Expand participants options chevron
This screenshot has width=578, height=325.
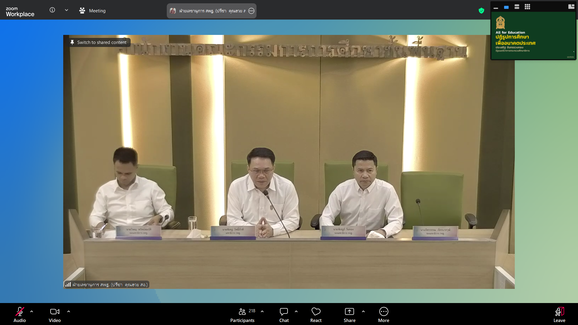coord(262,311)
